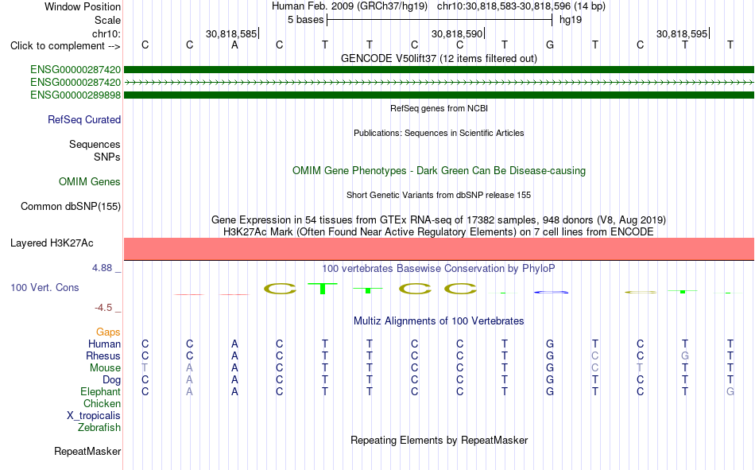Click the greyed G in the Rhesus row
755x470 pixels.
[685, 355]
